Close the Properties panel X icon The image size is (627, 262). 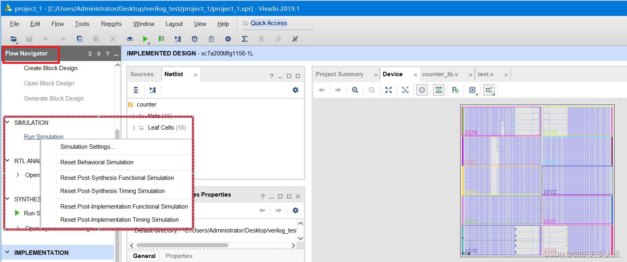point(298,196)
